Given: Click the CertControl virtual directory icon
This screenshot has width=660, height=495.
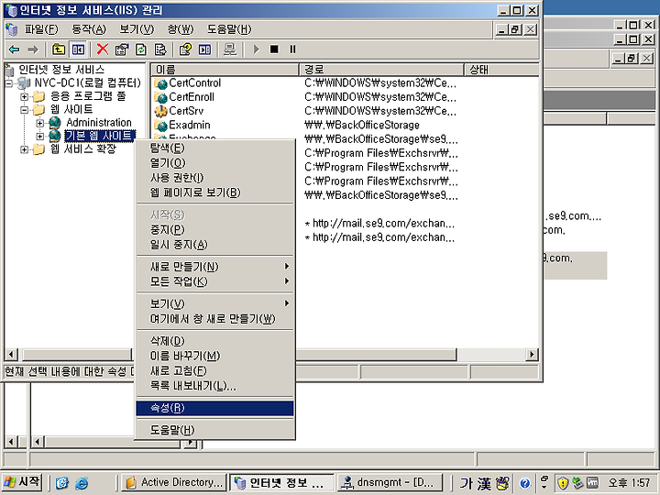Looking at the screenshot, I should [160, 83].
